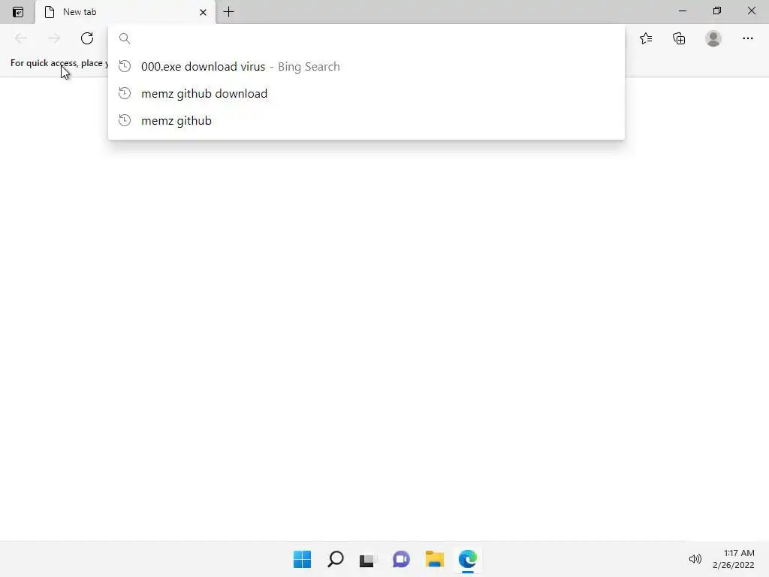The width and height of the screenshot is (769, 577).
Task: Close the New tab tab
Action: 203,12
